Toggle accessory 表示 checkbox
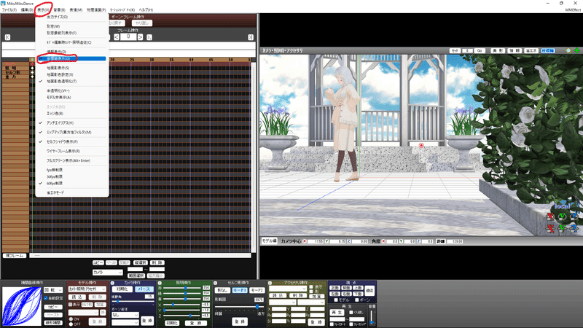 pyautogui.click(x=311, y=287)
